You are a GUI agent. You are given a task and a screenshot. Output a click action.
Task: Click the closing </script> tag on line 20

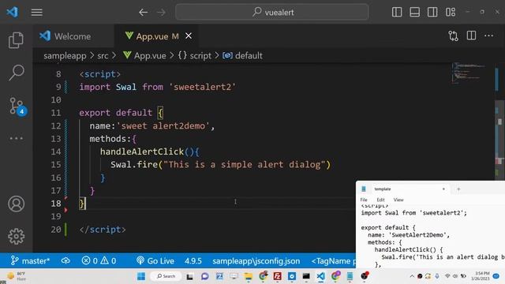click(x=103, y=230)
